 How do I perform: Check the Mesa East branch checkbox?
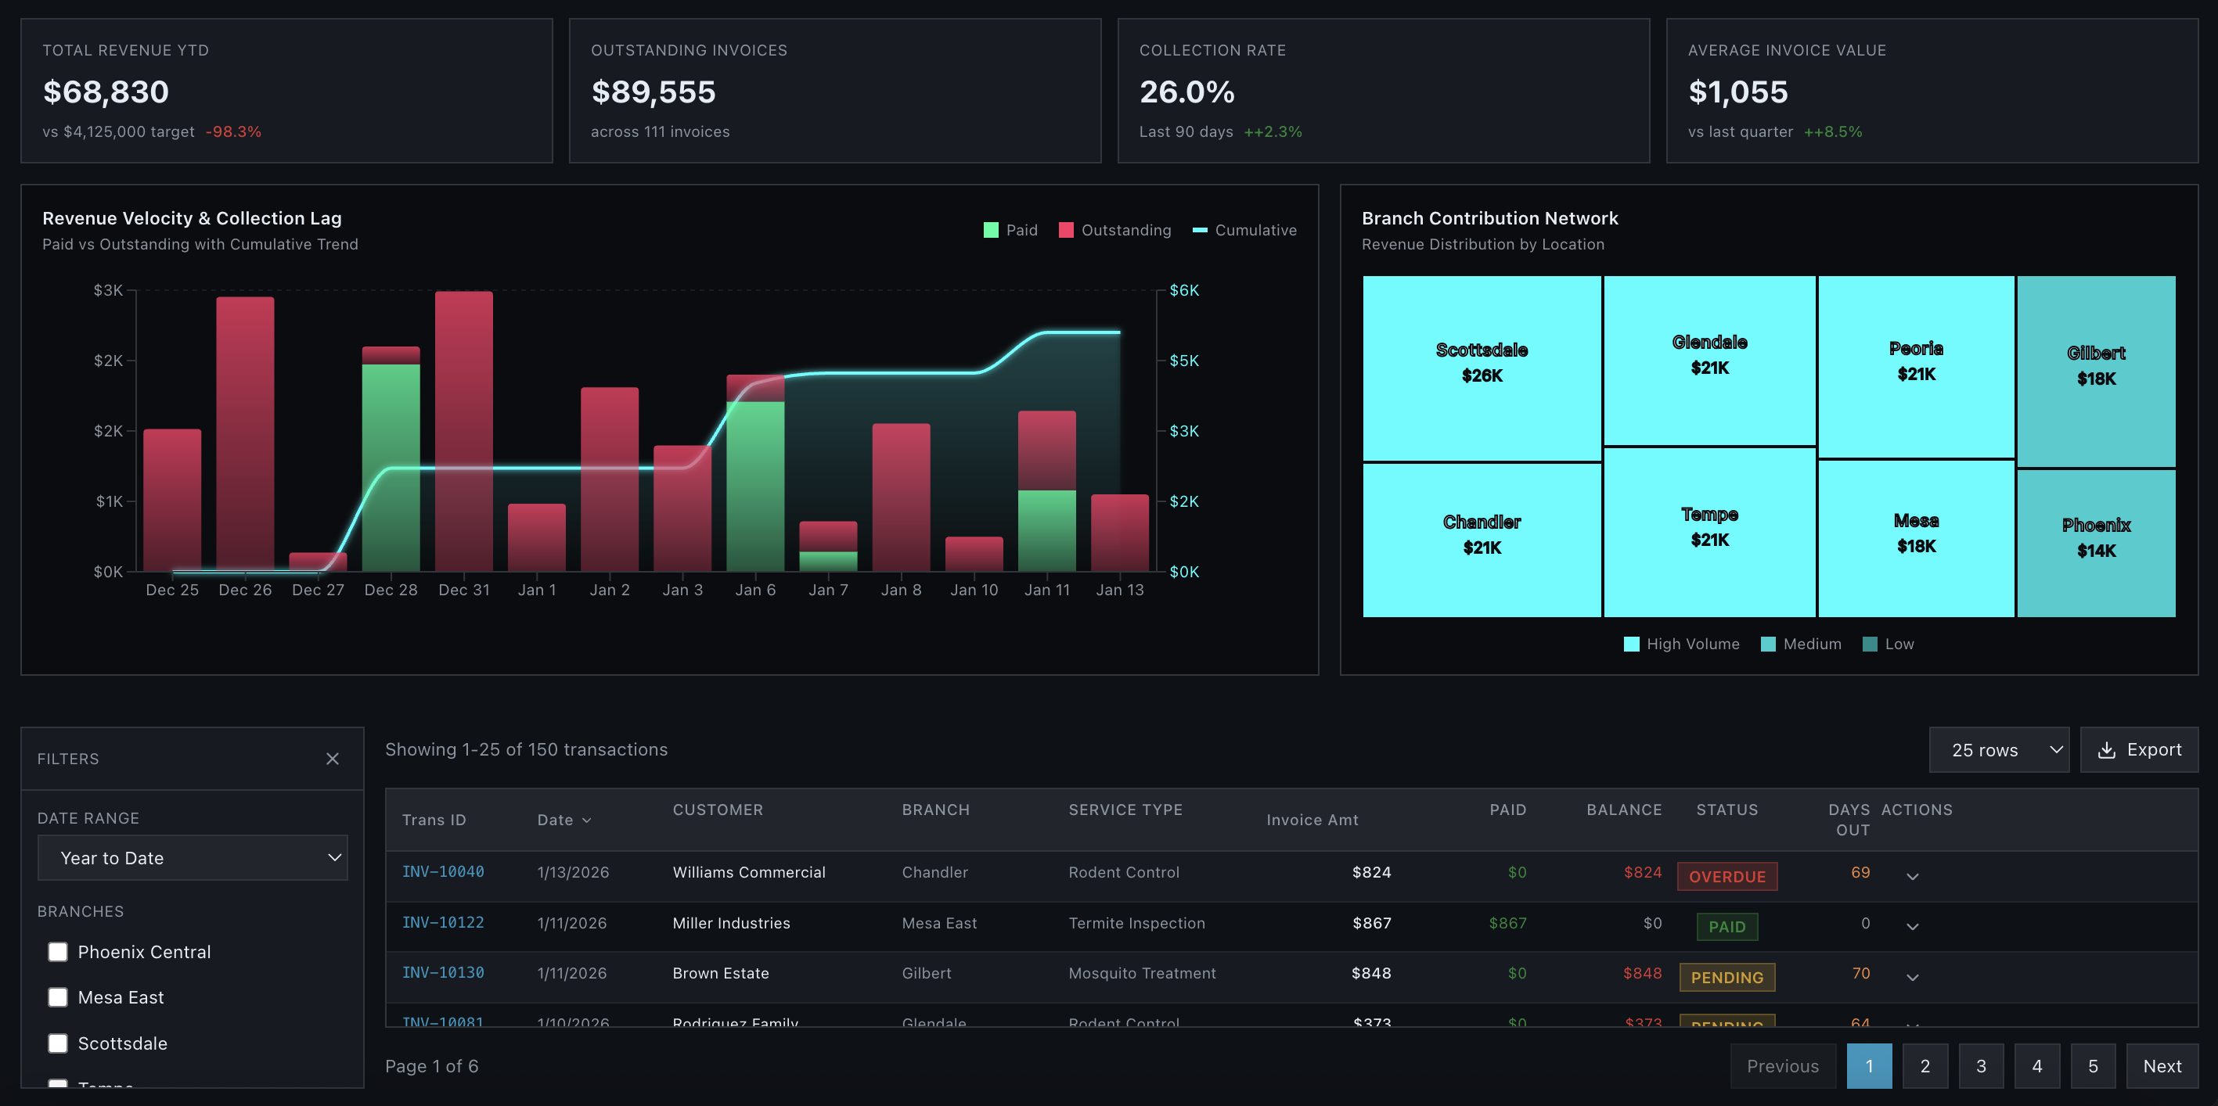coord(58,996)
